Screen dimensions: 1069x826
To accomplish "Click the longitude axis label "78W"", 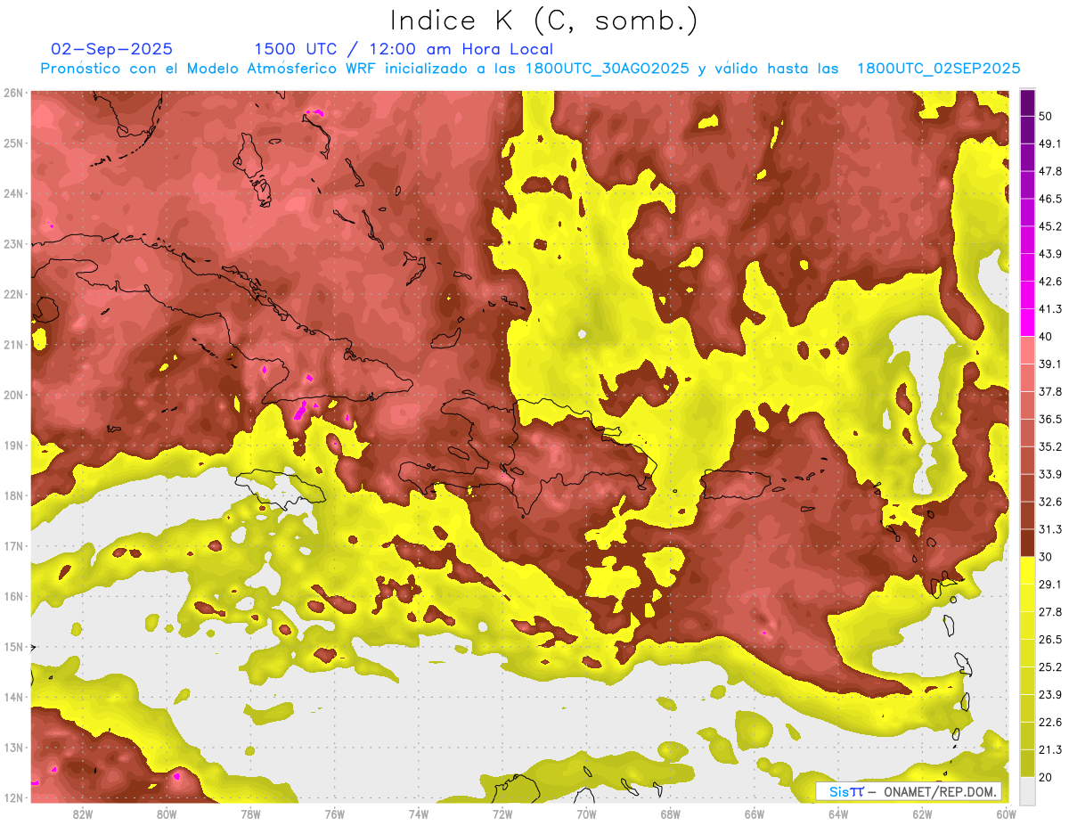I will point(250,814).
